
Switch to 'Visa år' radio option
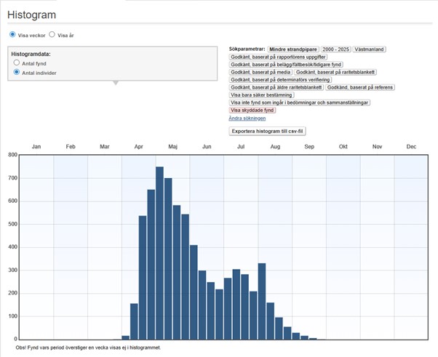pyautogui.click(x=52, y=34)
